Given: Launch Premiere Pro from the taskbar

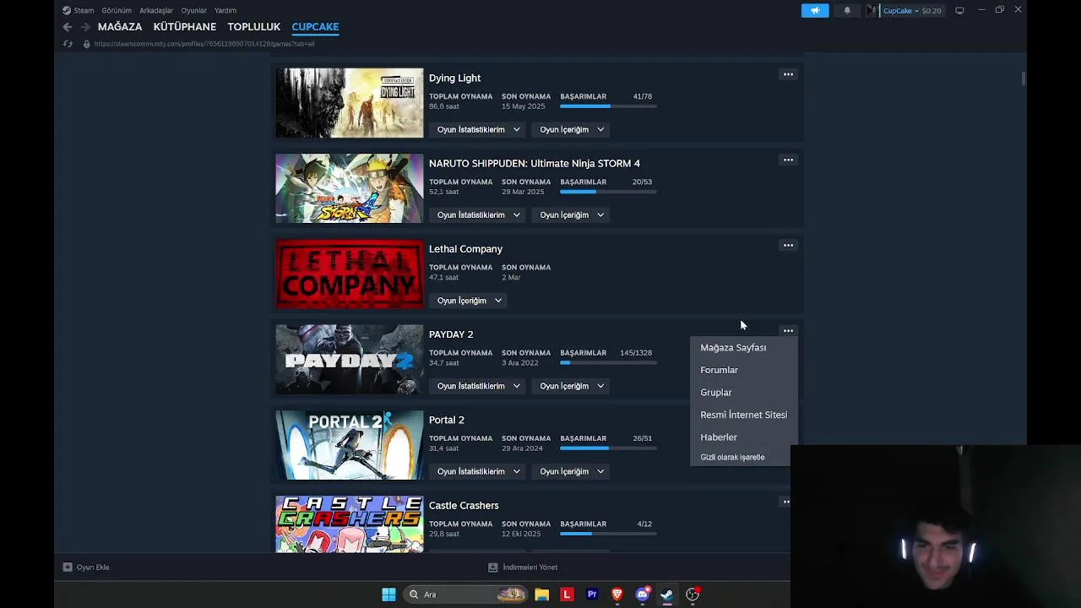Looking at the screenshot, I should [x=592, y=594].
